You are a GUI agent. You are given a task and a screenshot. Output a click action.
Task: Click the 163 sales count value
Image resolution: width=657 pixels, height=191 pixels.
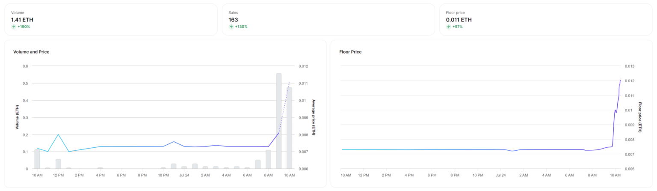click(x=233, y=20)
